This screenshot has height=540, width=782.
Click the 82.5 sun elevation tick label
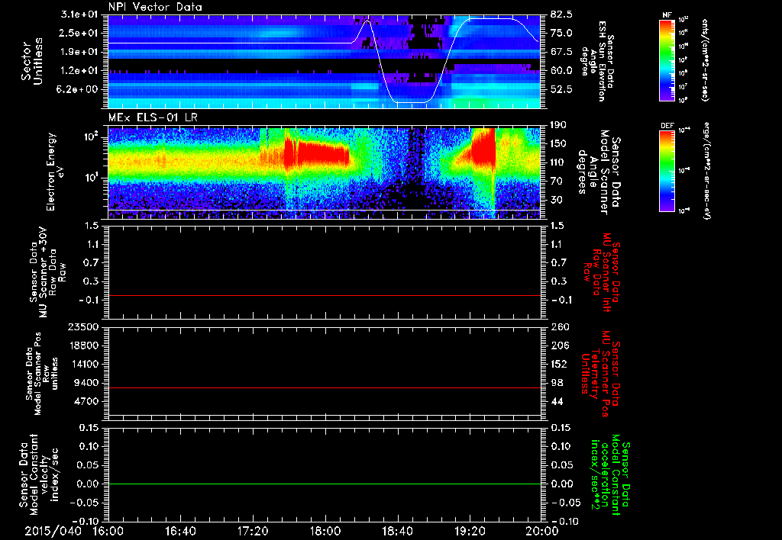pos(561,14)
